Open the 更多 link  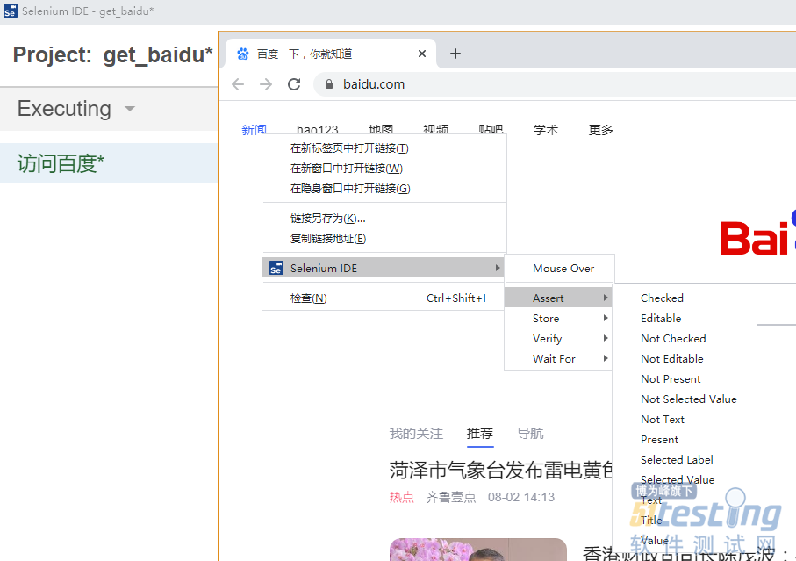pos(600,129)
